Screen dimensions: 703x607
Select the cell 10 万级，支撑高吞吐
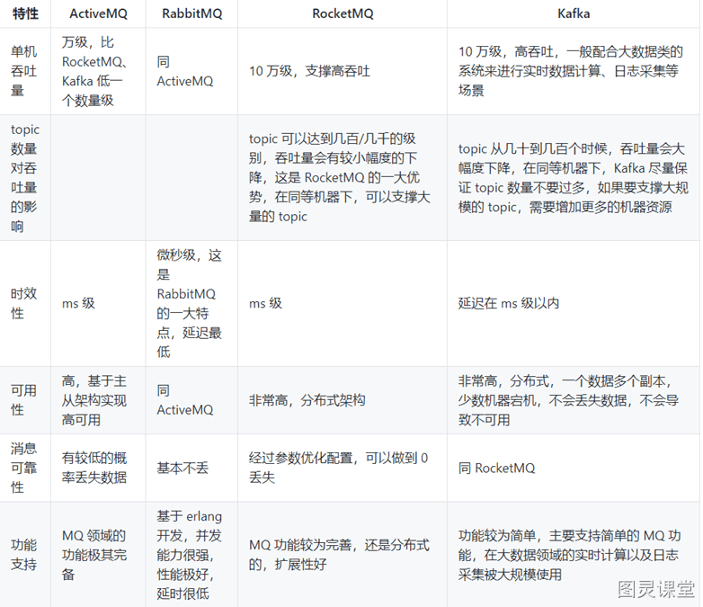click(x=343, y=71)
